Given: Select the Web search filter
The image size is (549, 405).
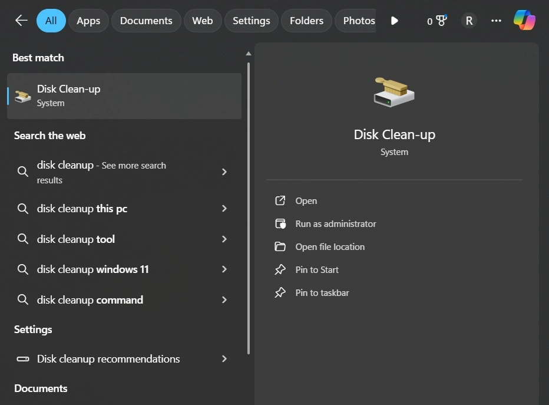Looking at the screenshot, I should [202, 20].
